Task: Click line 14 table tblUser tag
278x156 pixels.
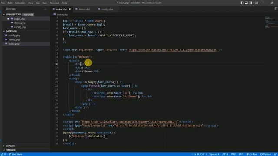Action: (x=77, y=57)
